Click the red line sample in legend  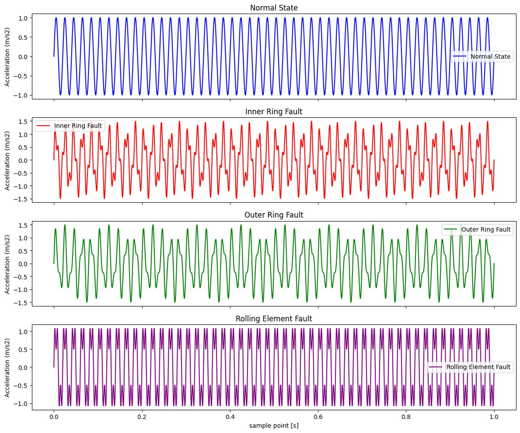[43, 126]
